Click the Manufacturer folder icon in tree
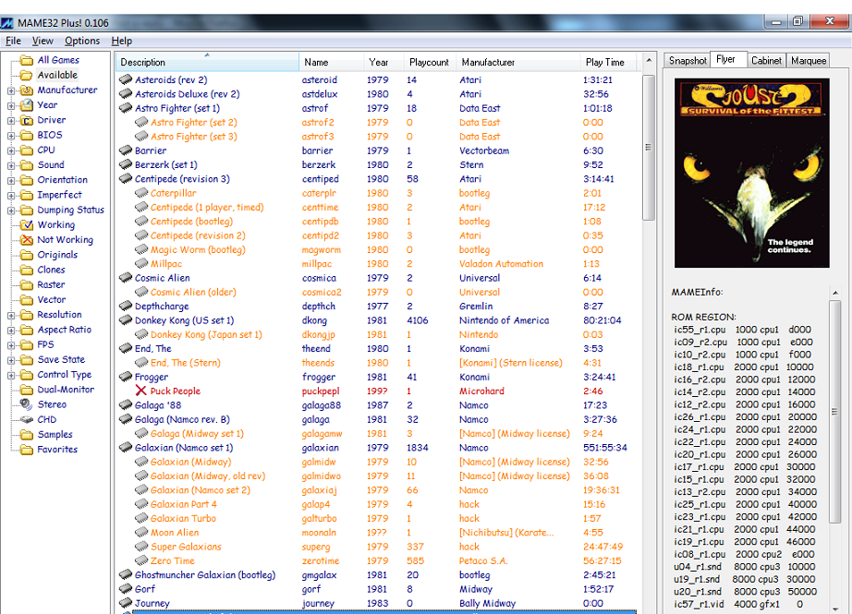 click(x=25, y=90)
